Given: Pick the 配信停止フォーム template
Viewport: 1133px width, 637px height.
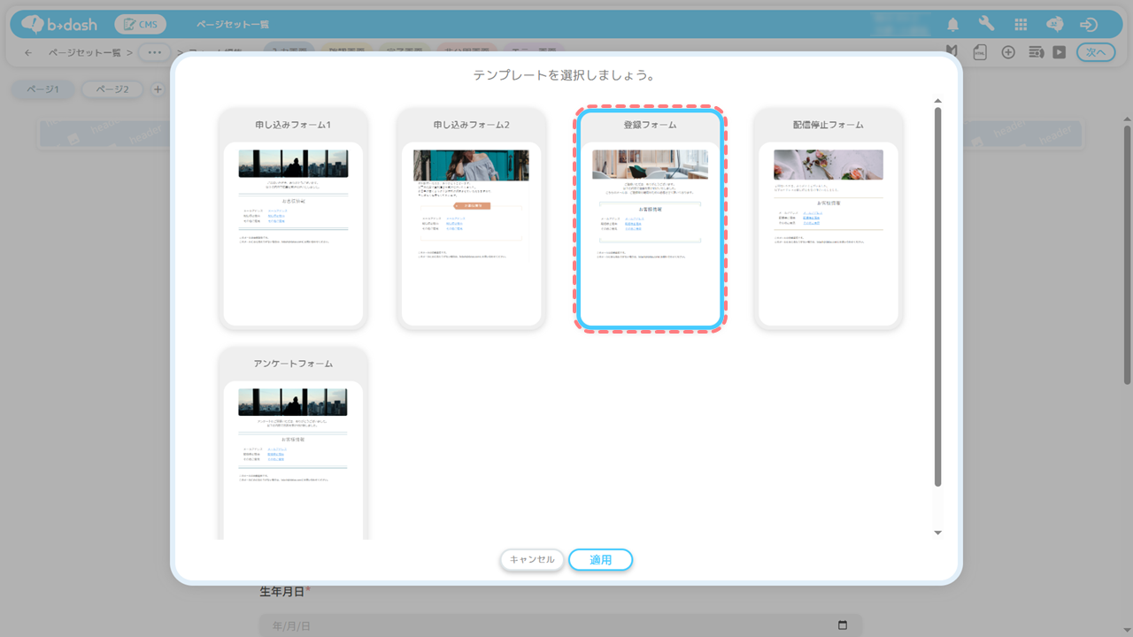Looking at the screenshot, I should coord(828,219).
